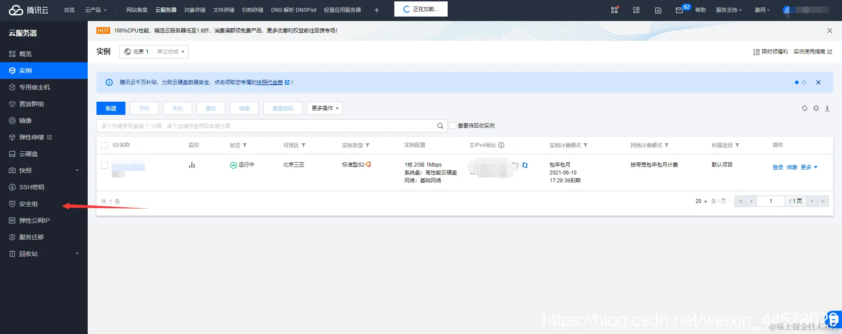Toggle 查看待回收实例 checkbox

[453, 125]
